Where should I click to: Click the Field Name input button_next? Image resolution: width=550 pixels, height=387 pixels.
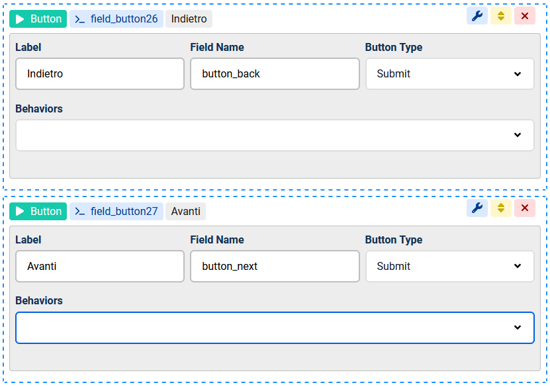pos(275,267)
